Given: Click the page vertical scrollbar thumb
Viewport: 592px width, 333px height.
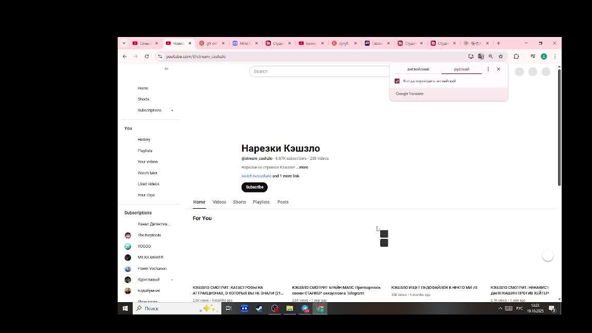Looking at the screenshot, I should pos(559,127).
